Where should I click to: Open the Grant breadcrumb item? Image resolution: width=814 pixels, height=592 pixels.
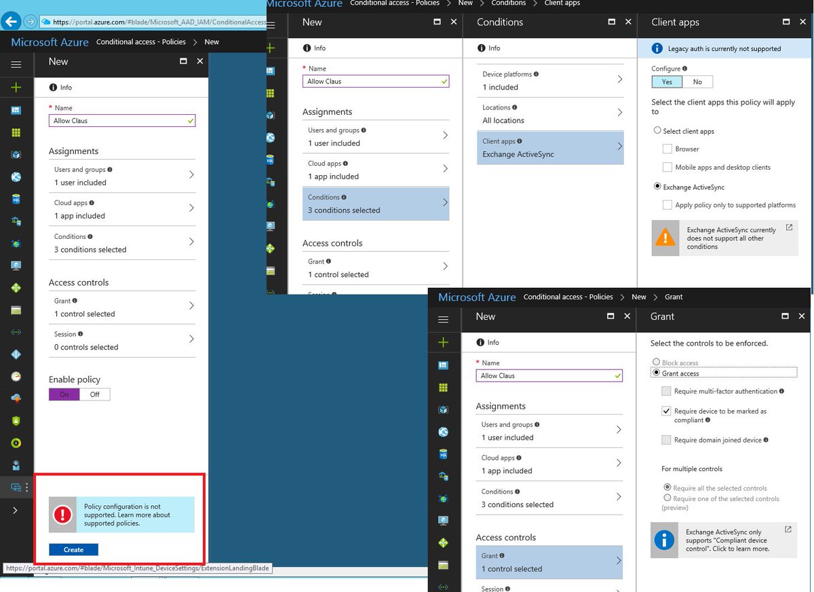(674, 297)
